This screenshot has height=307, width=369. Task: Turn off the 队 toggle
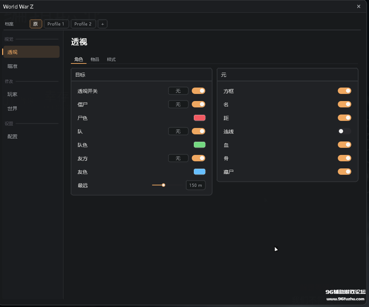coord(199,131)
